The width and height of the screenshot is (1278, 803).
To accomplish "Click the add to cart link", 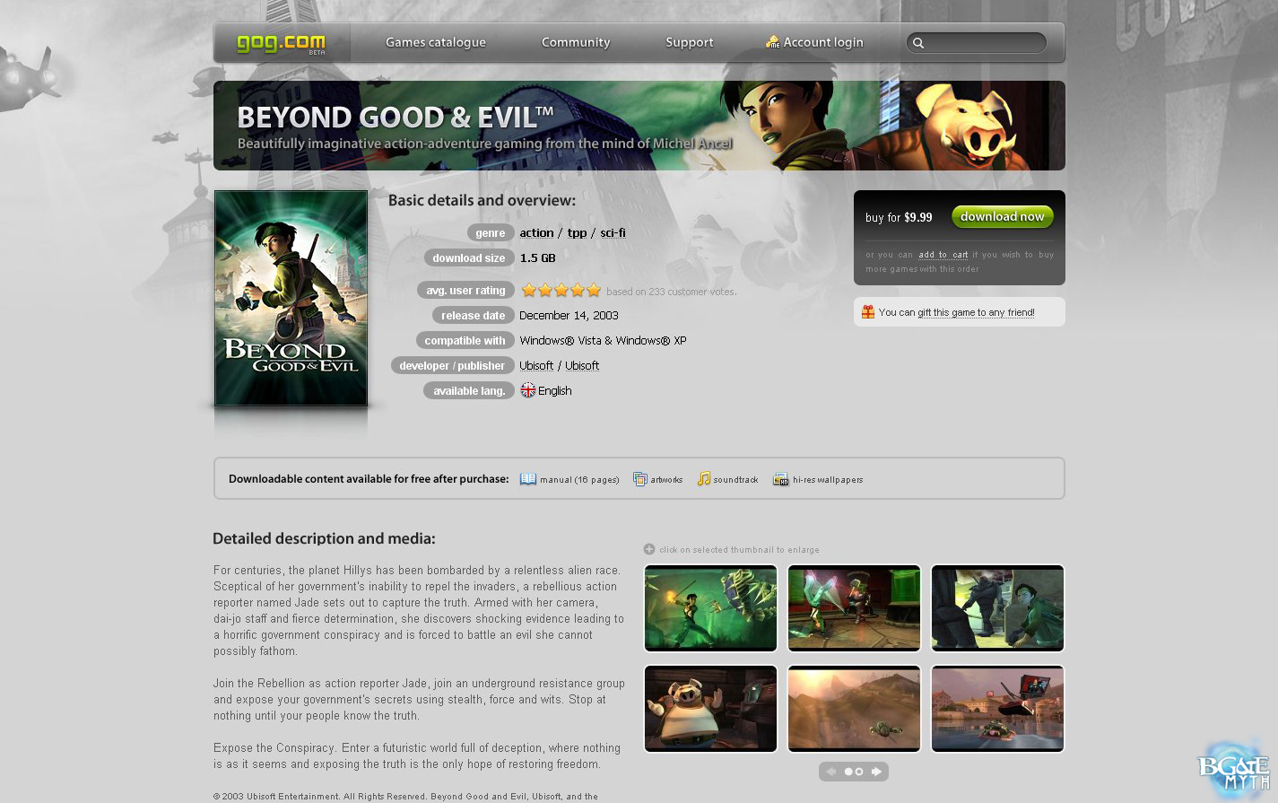I will coord(943,255).
